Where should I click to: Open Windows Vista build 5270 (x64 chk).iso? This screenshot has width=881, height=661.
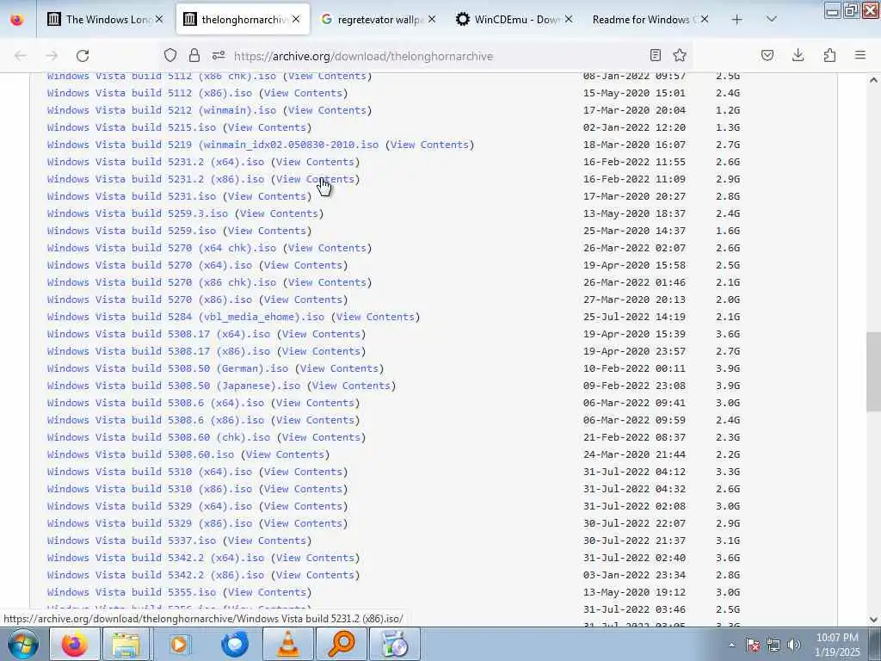162,248
